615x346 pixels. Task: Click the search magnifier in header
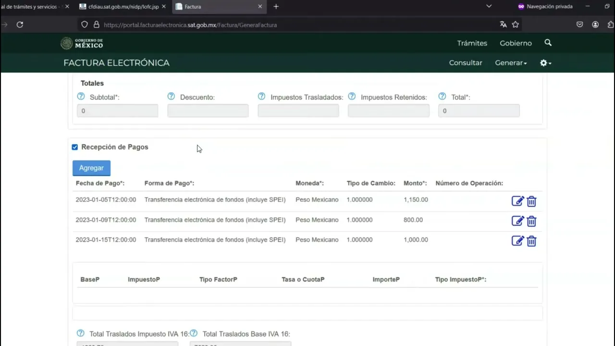click(x=548, y=43)
